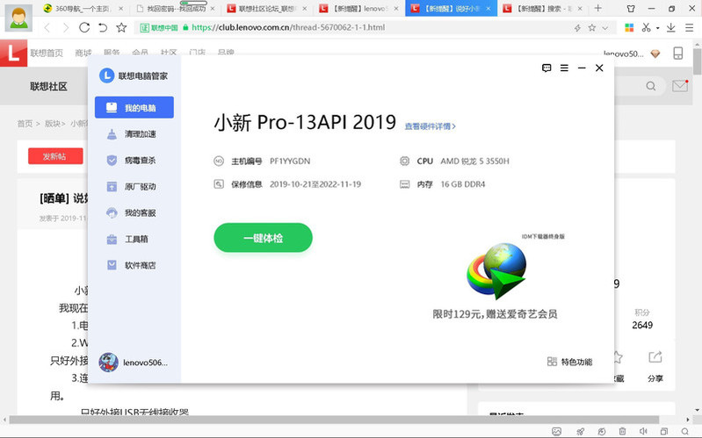This screenshot has height=438, width=702.
Task: Click the red Lenovo L logo
Action: [13, 54]
